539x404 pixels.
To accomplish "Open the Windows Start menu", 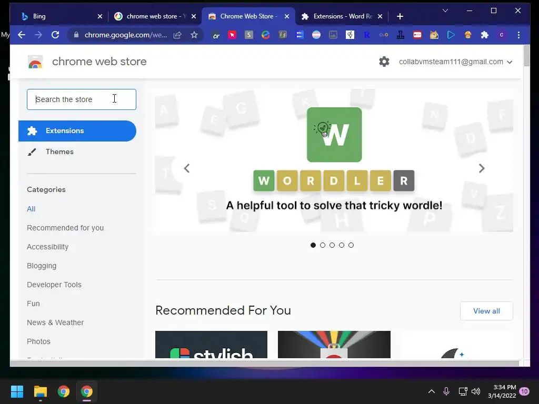I will coord(17,391).
